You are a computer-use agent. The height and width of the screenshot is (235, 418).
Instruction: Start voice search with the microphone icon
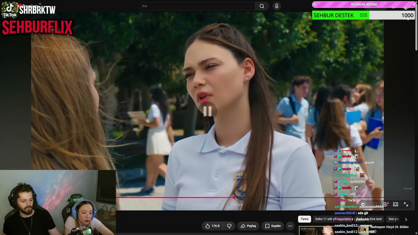click(277, 6)
